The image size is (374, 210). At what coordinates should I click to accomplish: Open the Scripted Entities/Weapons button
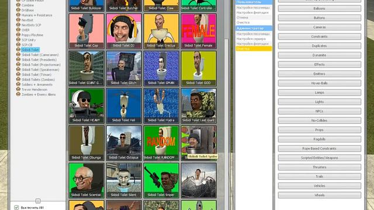click(x=320, y=158)
